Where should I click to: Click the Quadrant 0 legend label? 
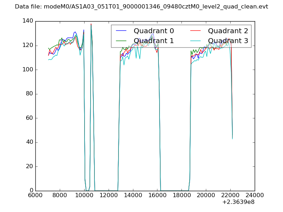pos(154,31)
